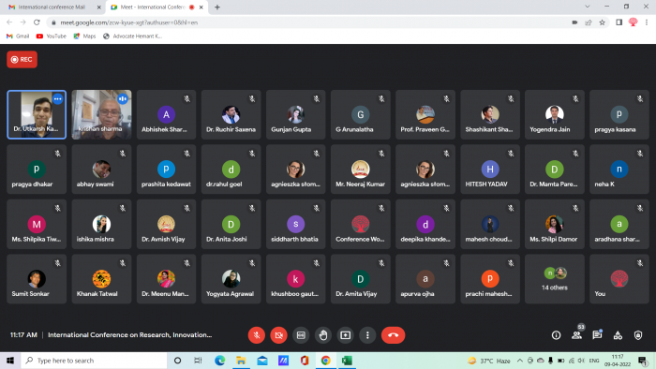Viewport: 656px width, 369px height.
Task: Open the meeting details info icon
Action: [x=556, y=335]
